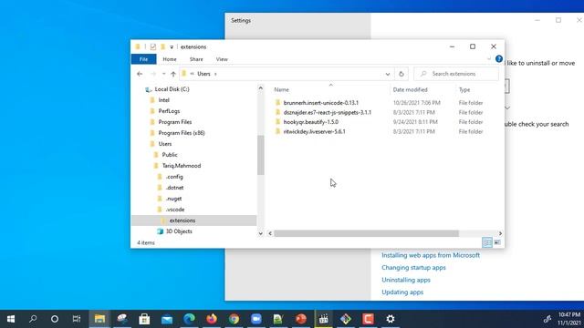Select the .nuget folder in the tree
This screenshot has width=584, height=328.
tap(173, 199)
